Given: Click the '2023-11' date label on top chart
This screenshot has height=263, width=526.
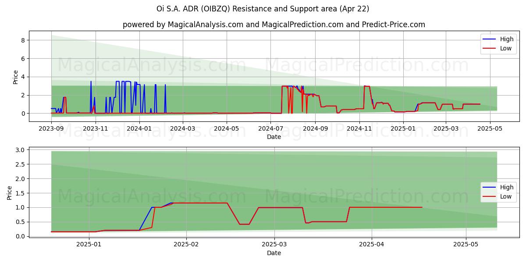Looking at the screenshot, I should [95, 129].
